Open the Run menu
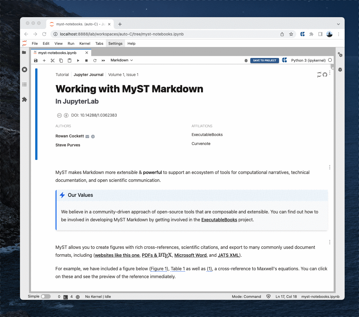 point(71,43)
